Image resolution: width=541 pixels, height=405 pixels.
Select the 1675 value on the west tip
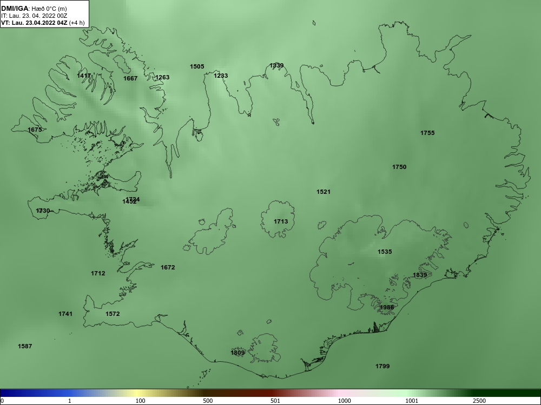pyautogui.click(x=35, y=130)
